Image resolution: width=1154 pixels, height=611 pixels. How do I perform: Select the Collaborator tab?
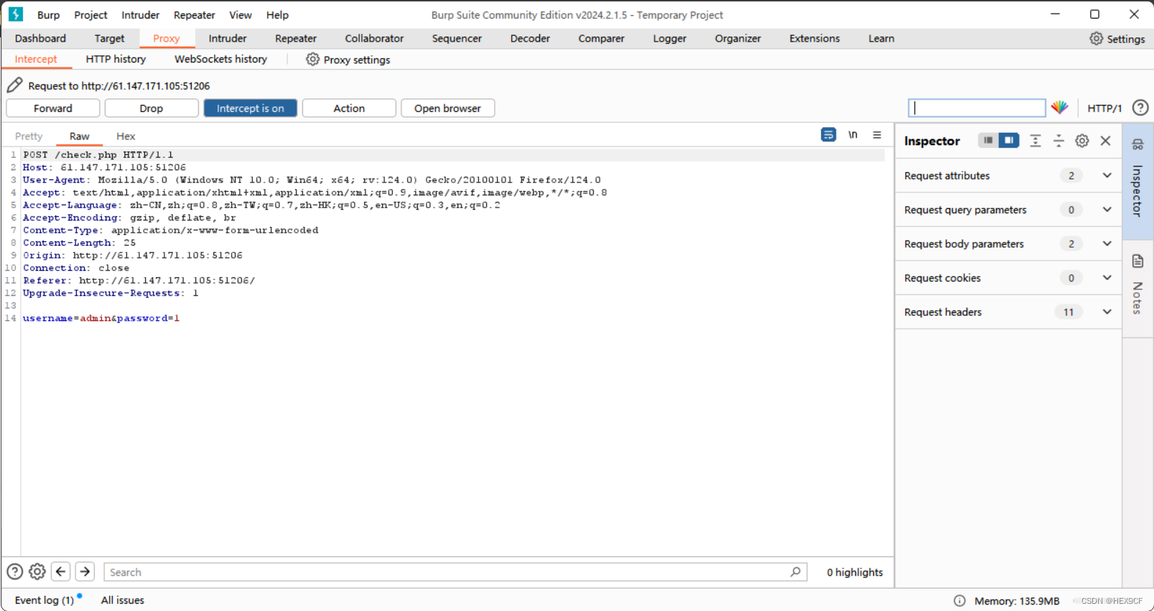point(374,39)
